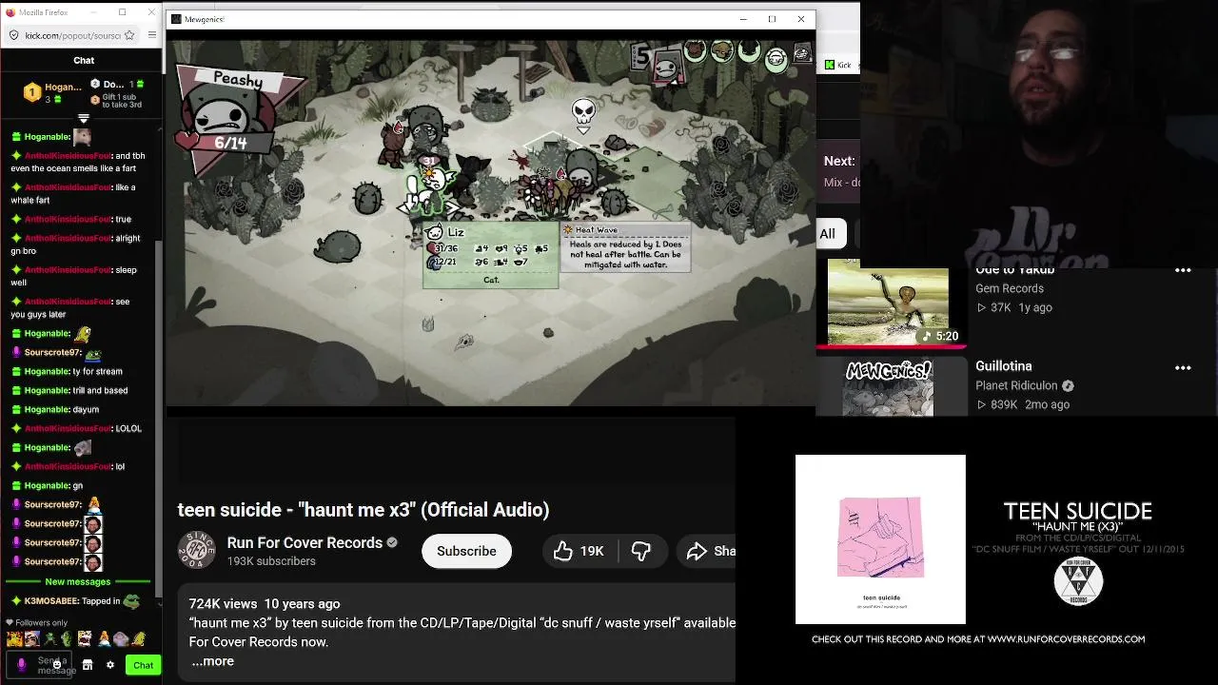
Task: Click the round number 5 badge
Action: [641, 56]
